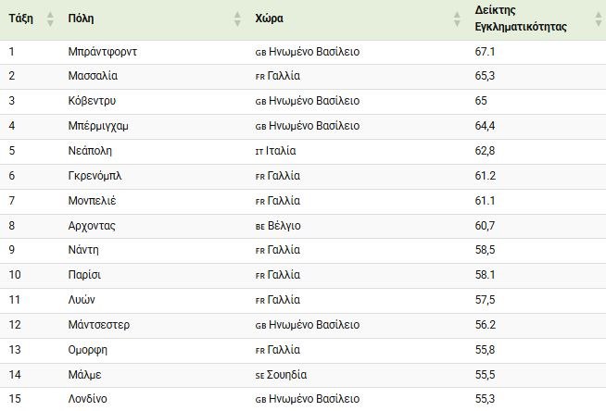
Task: Click the GB flag code in the Λονδίνο row
Action: point(260,400)
